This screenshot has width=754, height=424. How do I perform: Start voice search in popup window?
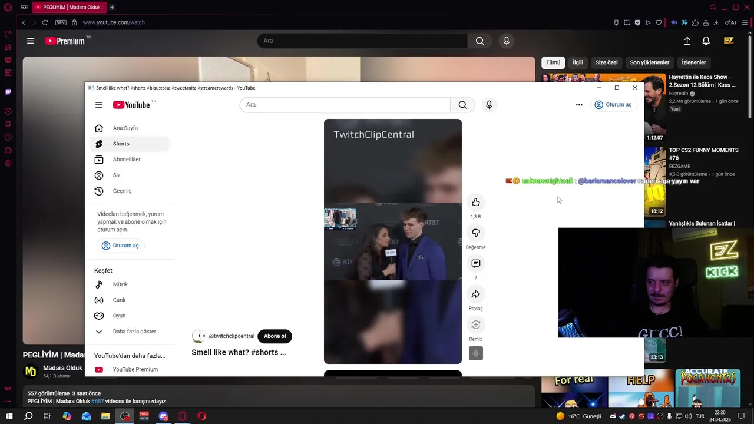[489, 105]
